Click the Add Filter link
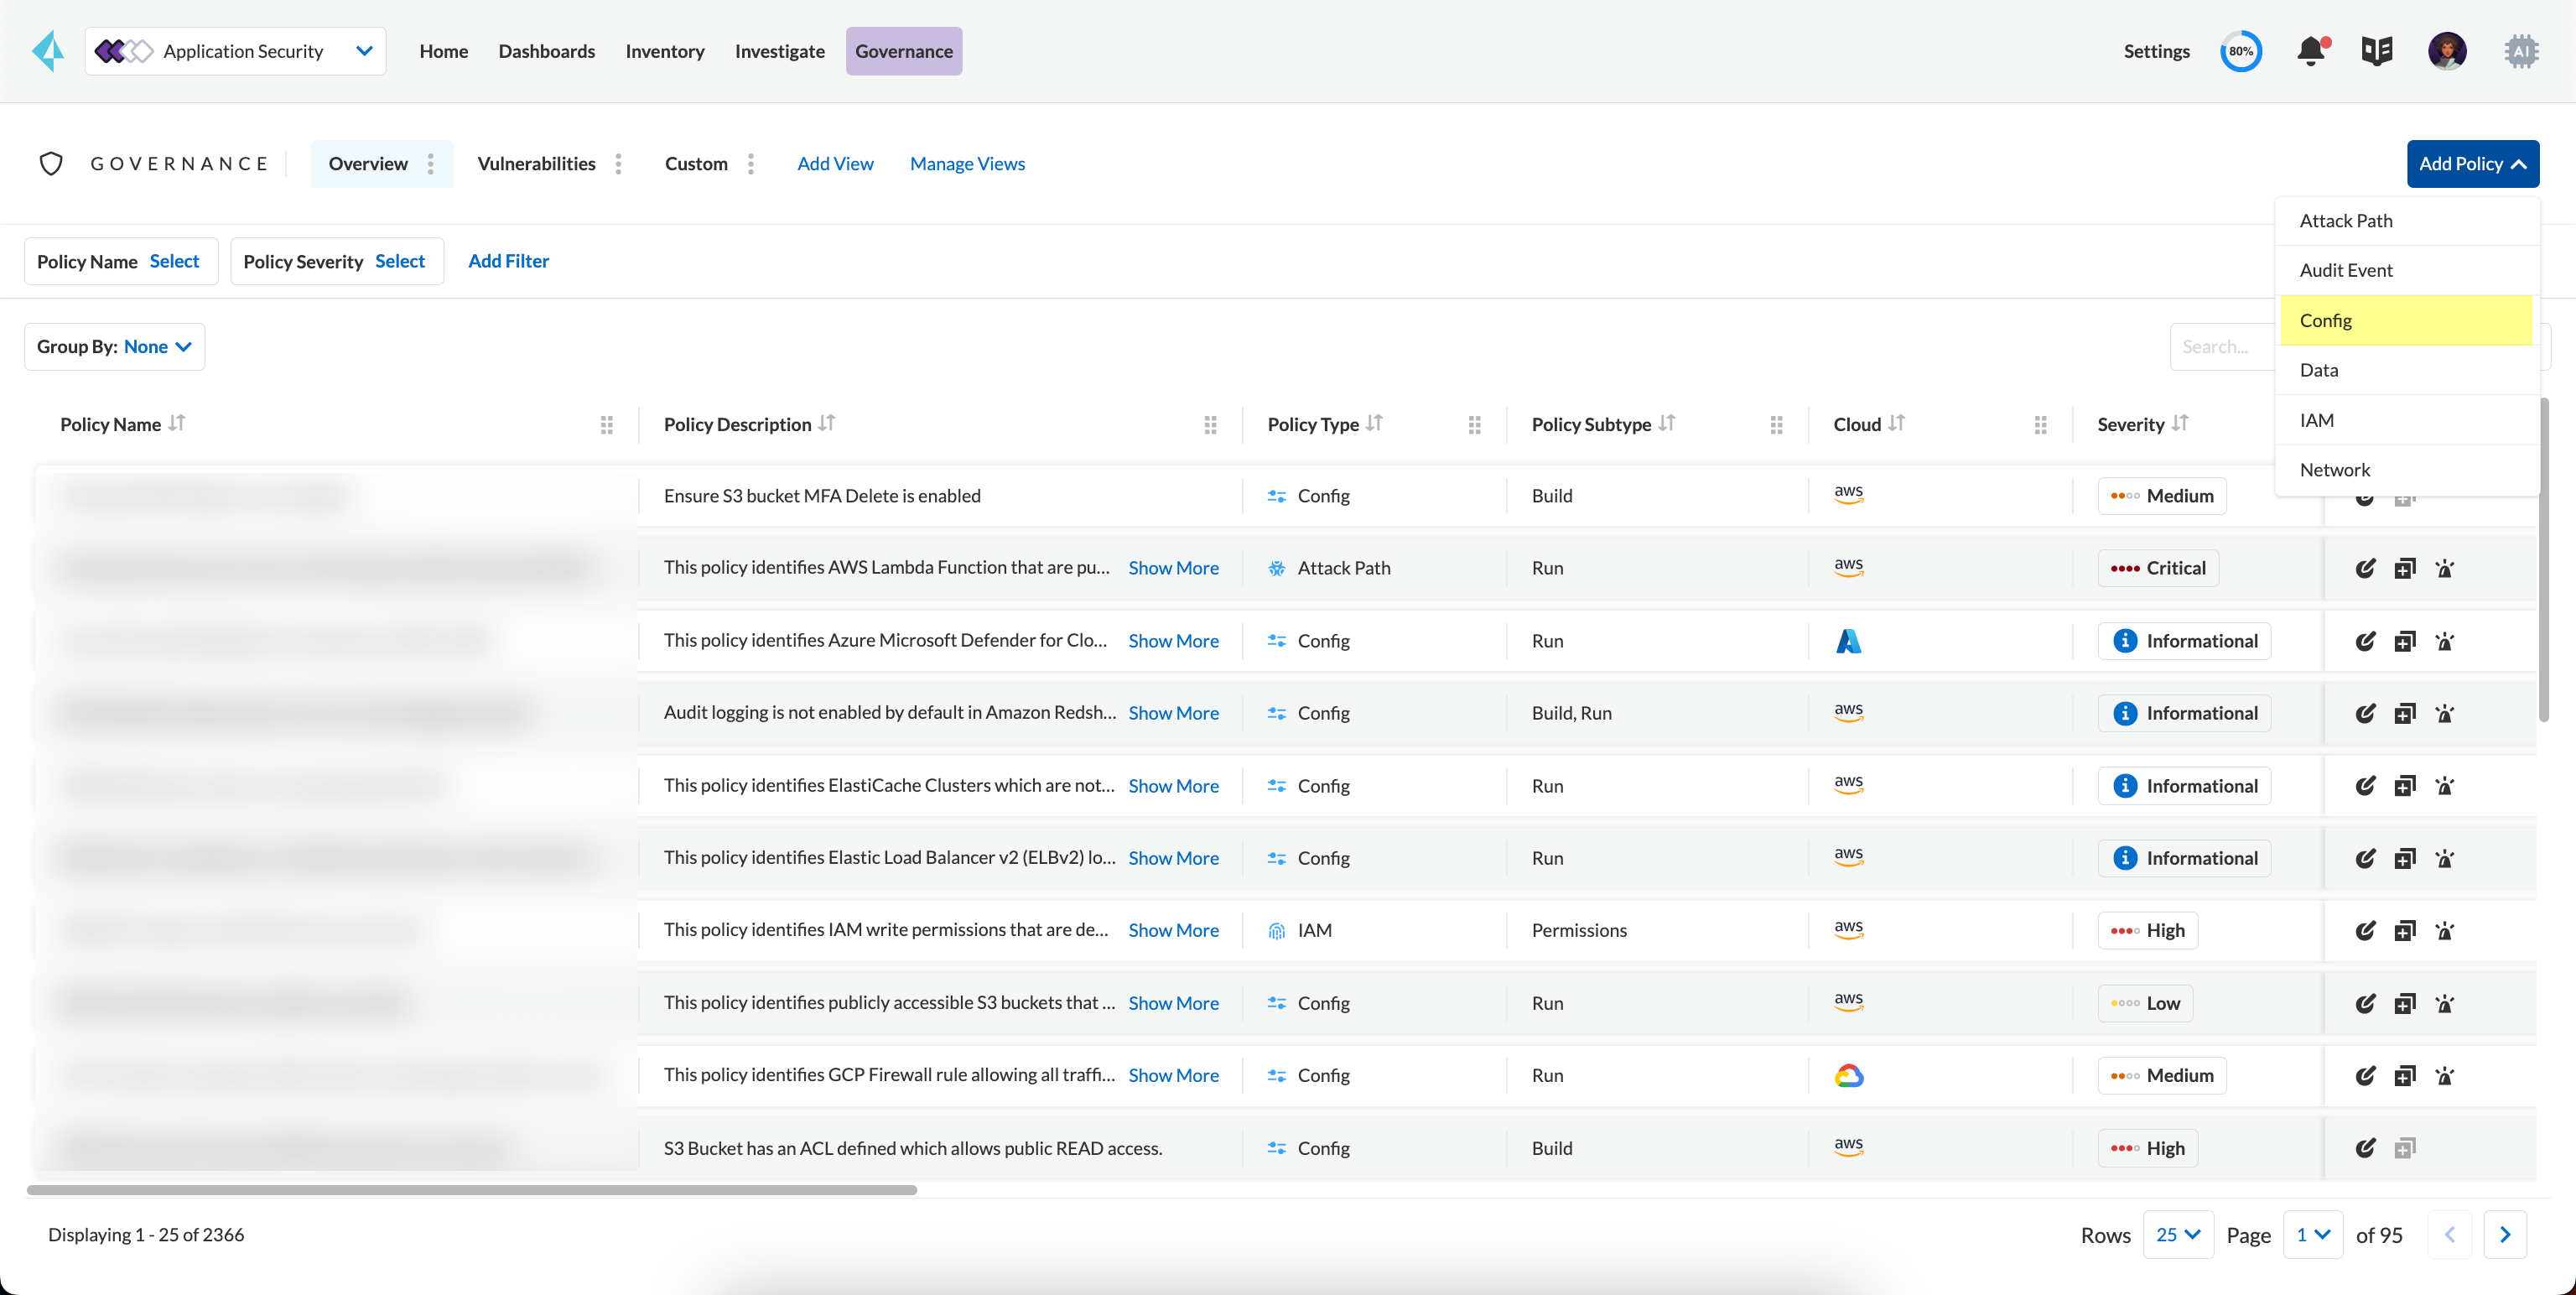The width and height of the screenshot is (2576, 1295). click(x=508, y=261)
